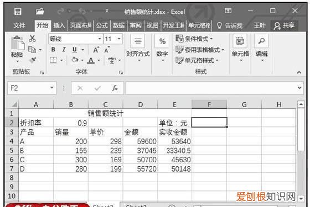Click the Save icon in quick access toolbar
This screenshot has width=310, height=207.
[x=18, y=12]
